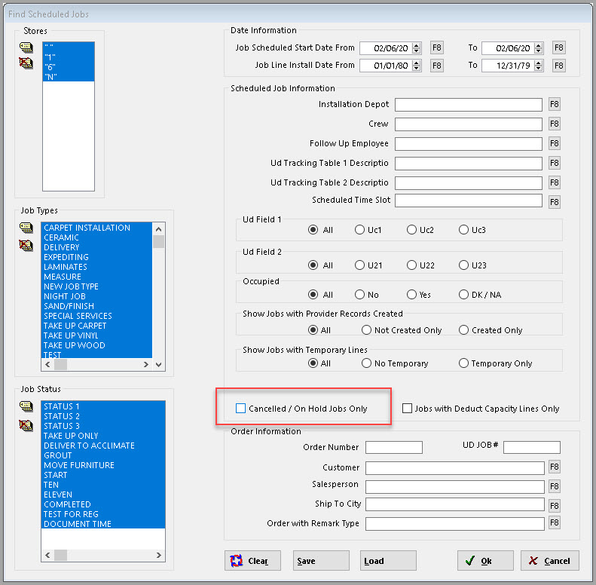
Task: Click the Clear button
Action: [252, 561]
